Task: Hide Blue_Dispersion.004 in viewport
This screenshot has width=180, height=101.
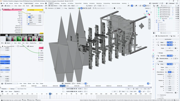Action: click(176, 13)
